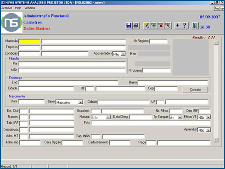Click the red X delete record icon
The height and width of the screenshot is (169, 225).
161,25
